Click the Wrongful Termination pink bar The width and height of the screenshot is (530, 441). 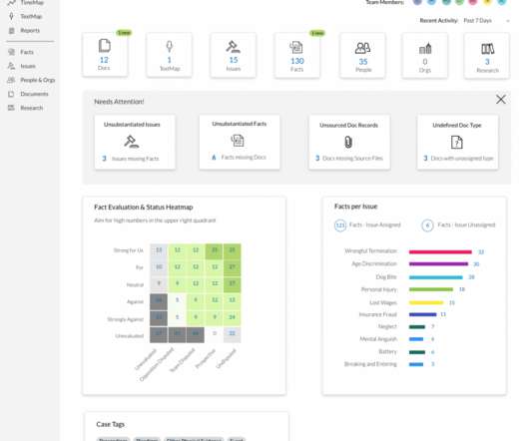click(440, 251)
